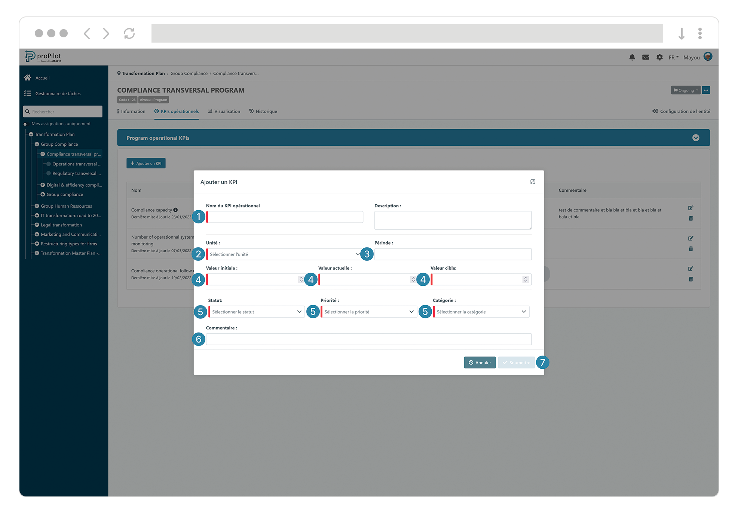Switch to the Historique tab

click(263, 111)
